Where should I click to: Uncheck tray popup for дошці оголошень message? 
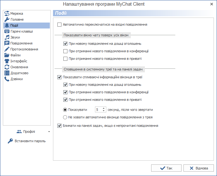65,85
